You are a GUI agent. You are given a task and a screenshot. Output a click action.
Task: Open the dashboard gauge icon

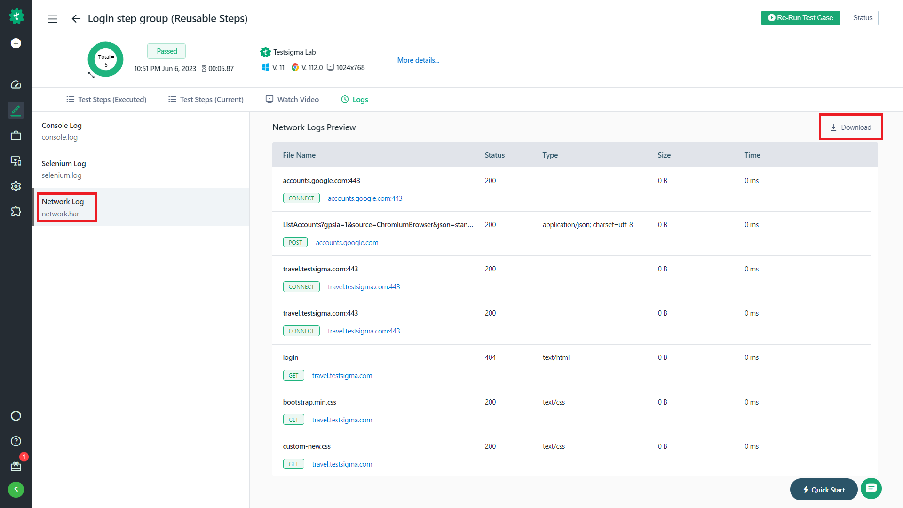(16, 85)
